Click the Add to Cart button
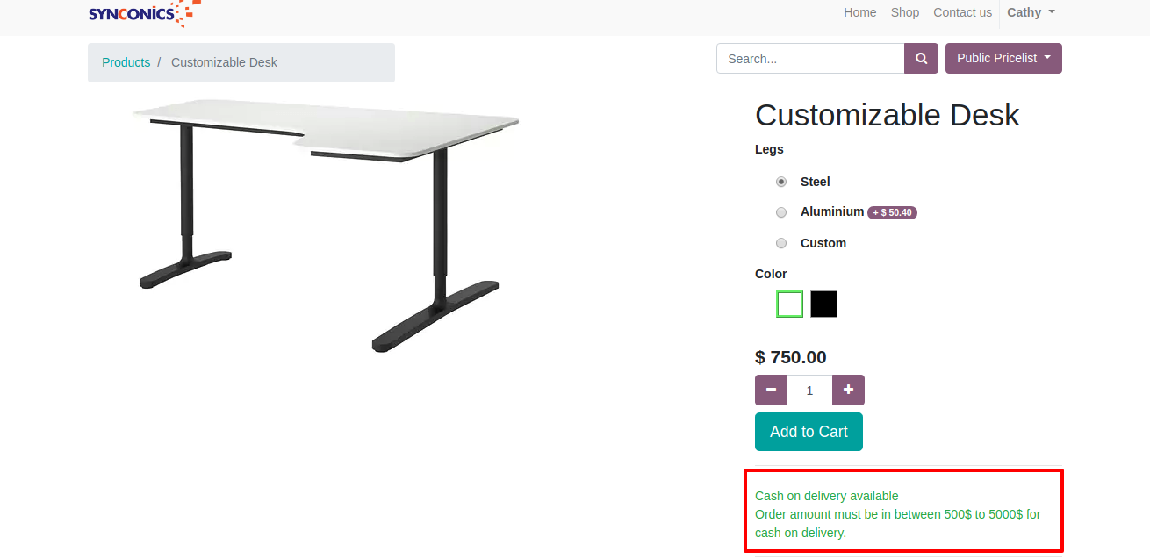1150x559 pixels. (809, 432)
